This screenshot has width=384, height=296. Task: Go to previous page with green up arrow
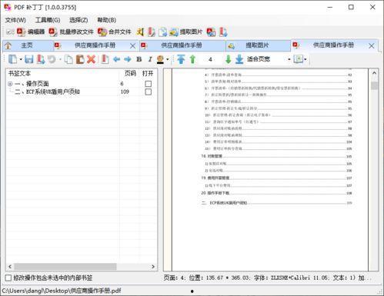point(192,59)
